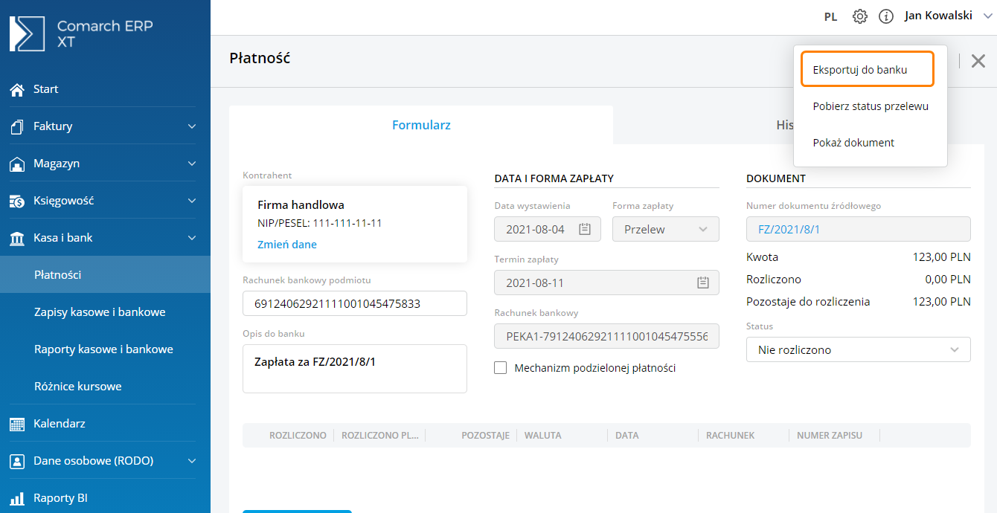Open Zapisy kasowe i bankowe page

click(x=100, y=312)
